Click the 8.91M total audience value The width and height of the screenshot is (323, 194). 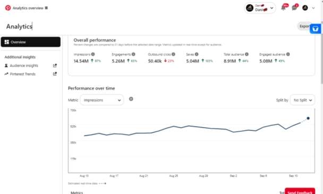coord(230,61)
